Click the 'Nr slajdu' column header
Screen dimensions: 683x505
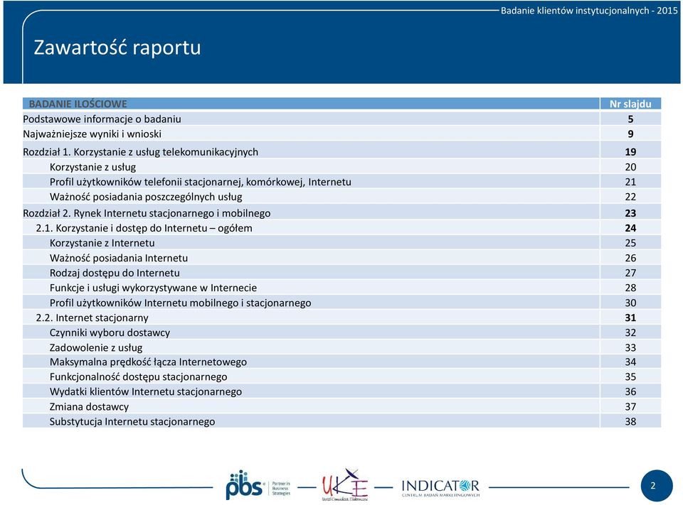tap(630, 104)
